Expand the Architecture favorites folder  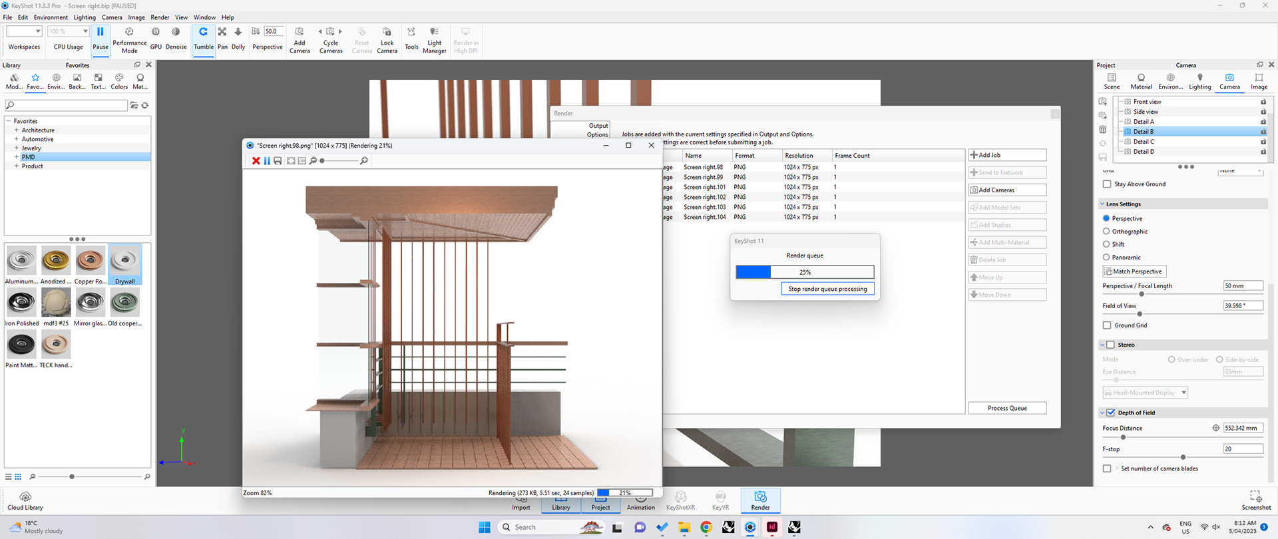click(16, 130)
